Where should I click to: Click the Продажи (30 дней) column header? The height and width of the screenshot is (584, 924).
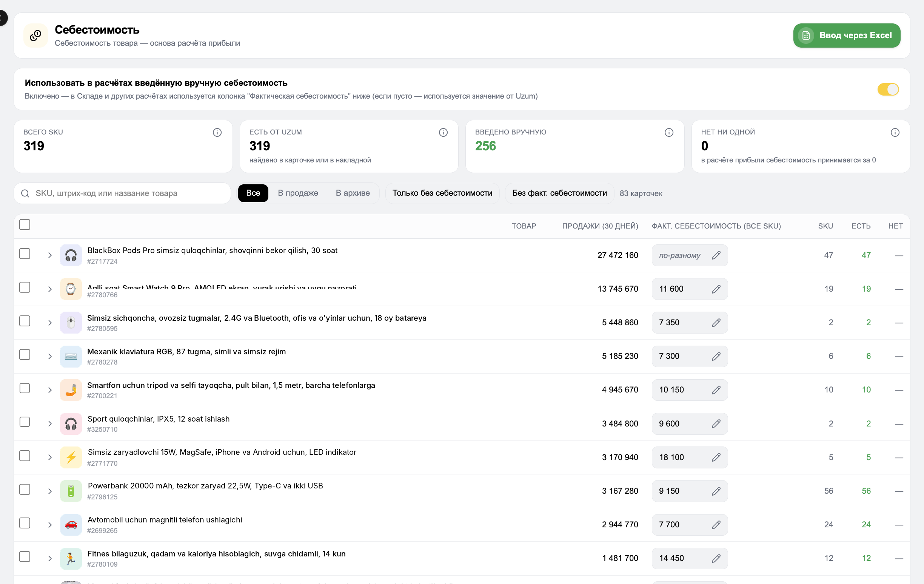[600, 226]
